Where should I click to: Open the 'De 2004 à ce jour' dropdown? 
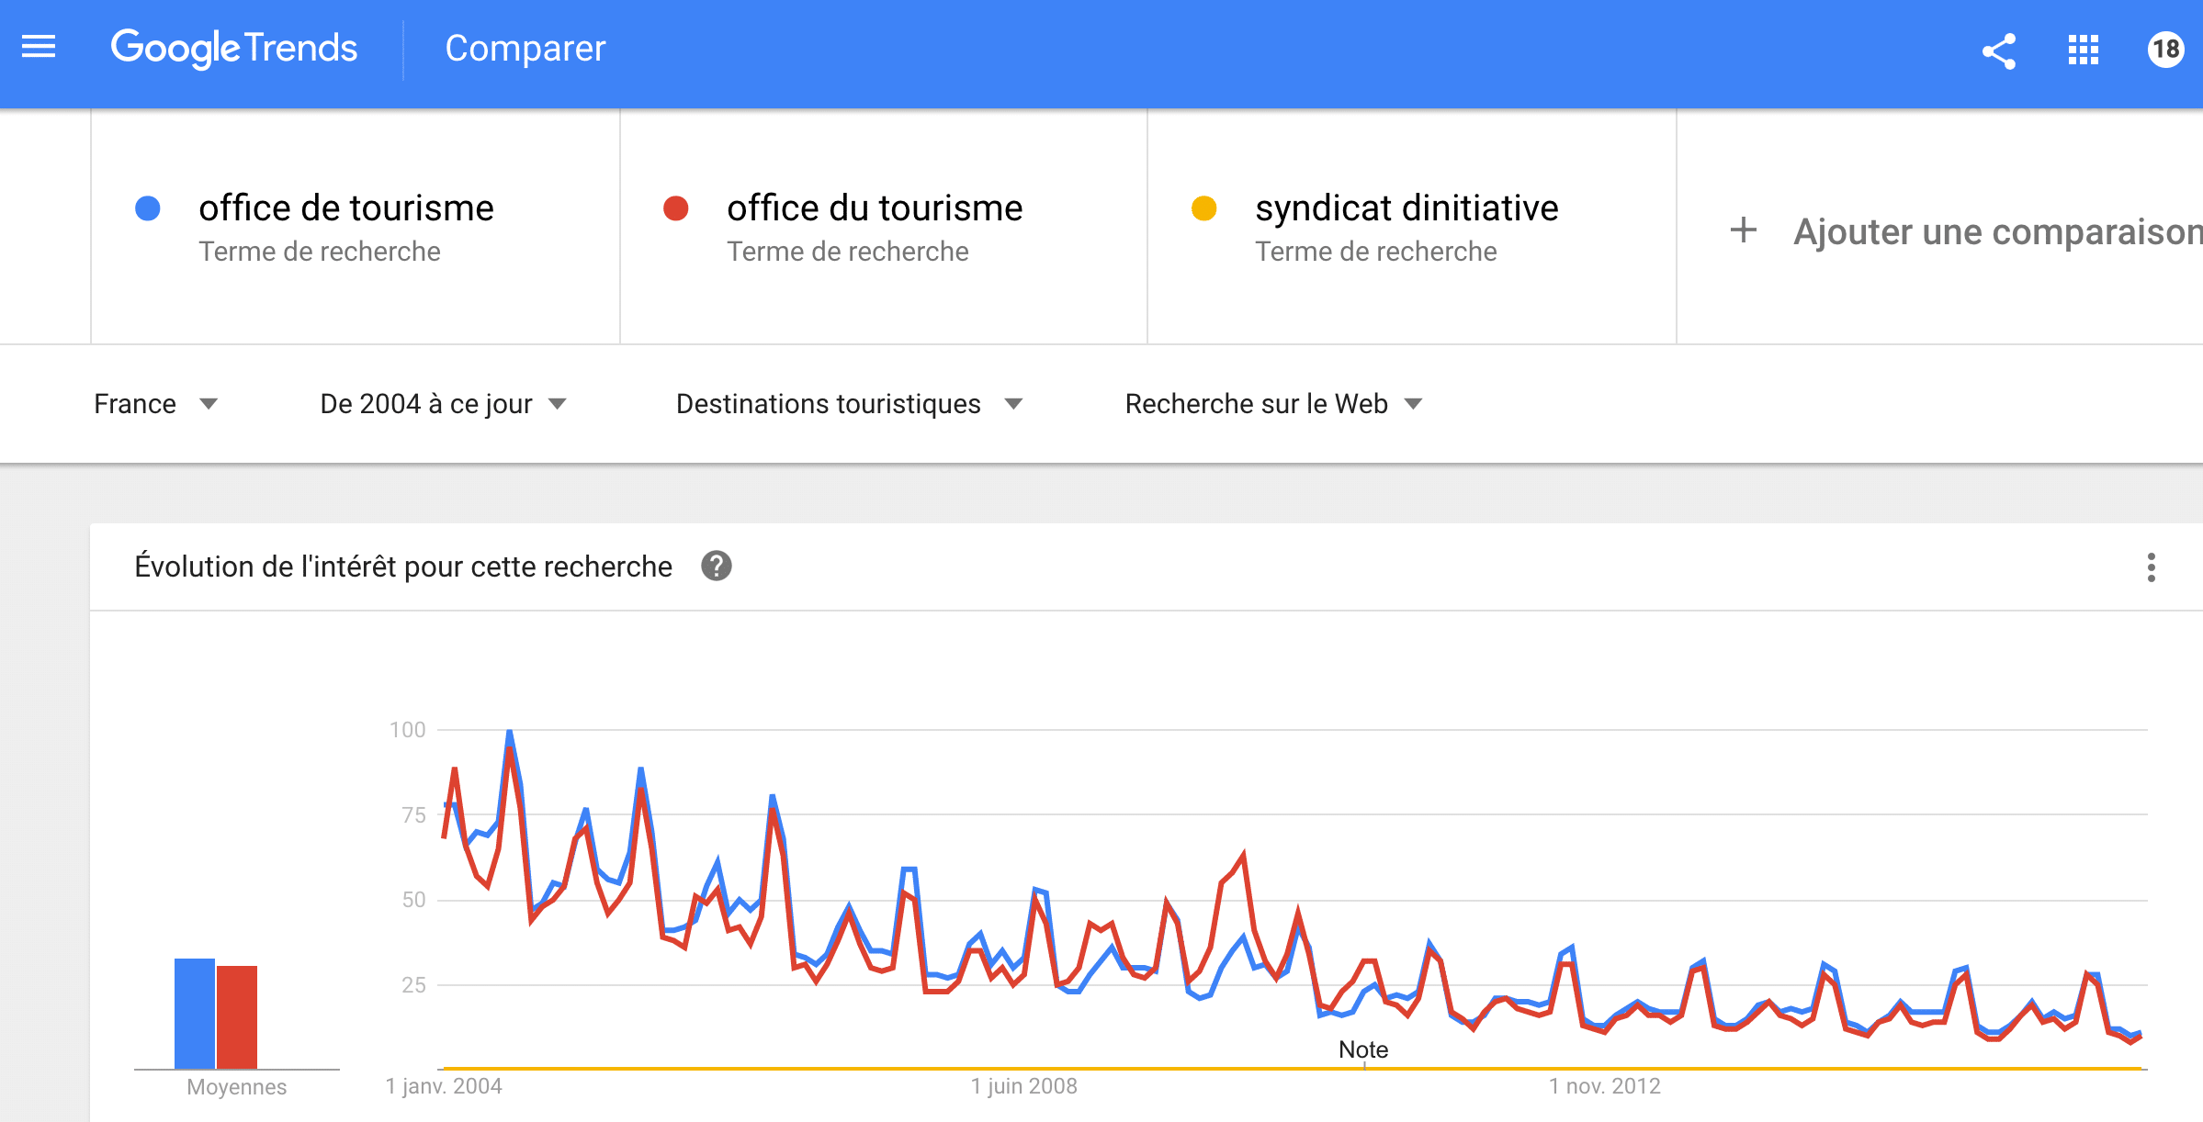[x=444, y=404]
